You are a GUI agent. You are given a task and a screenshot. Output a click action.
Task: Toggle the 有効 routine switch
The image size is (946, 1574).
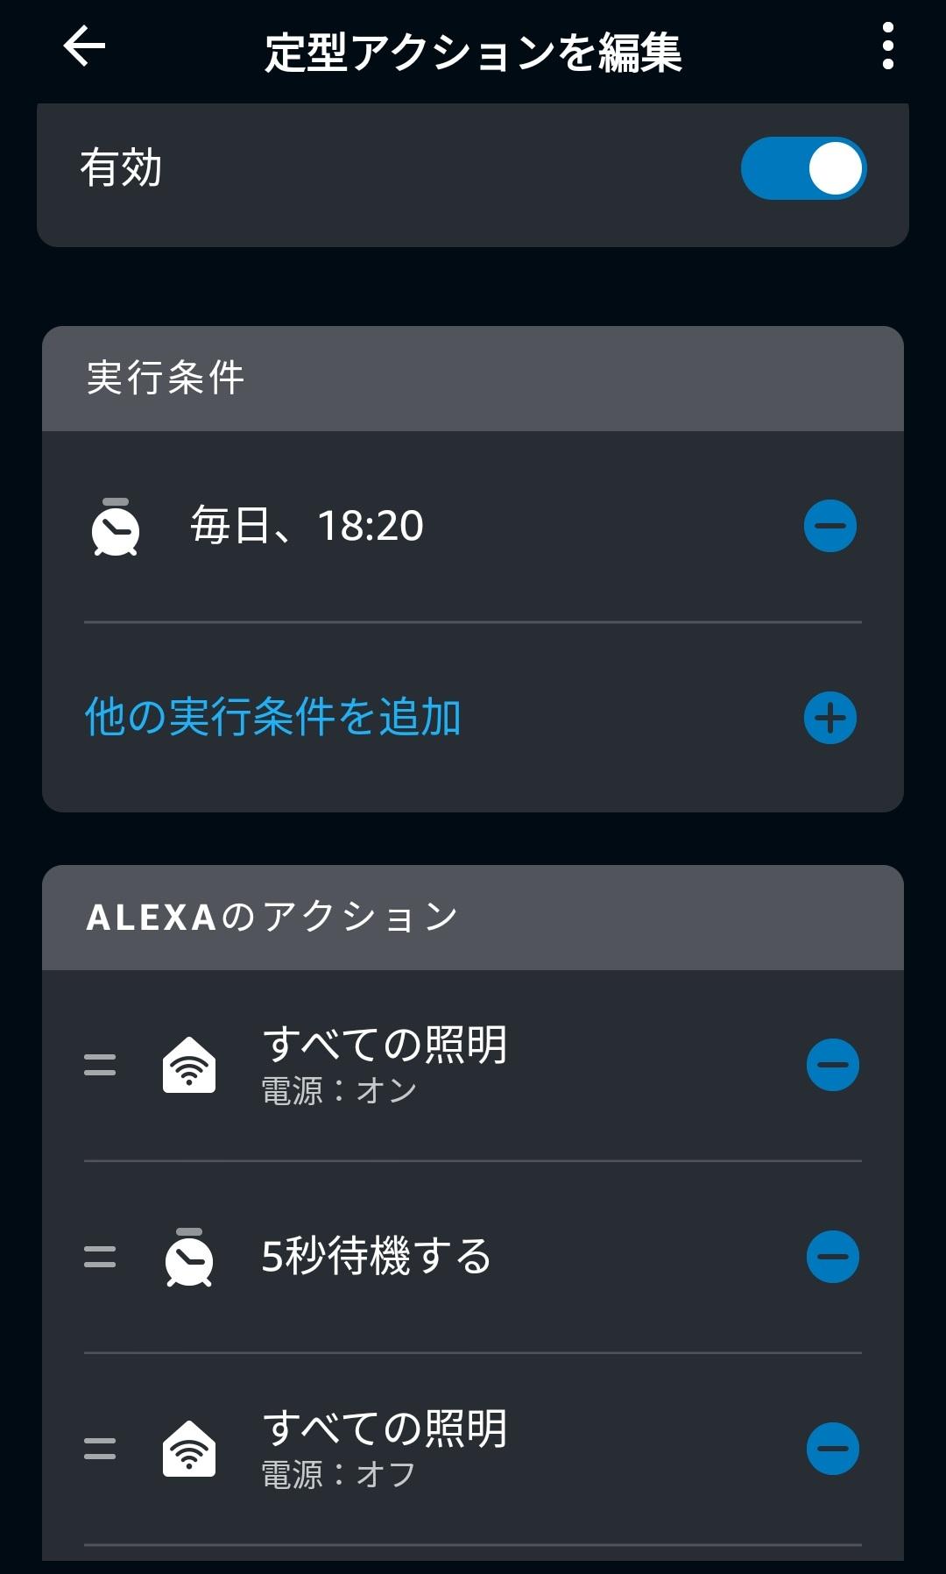click(x=802, y=168)
